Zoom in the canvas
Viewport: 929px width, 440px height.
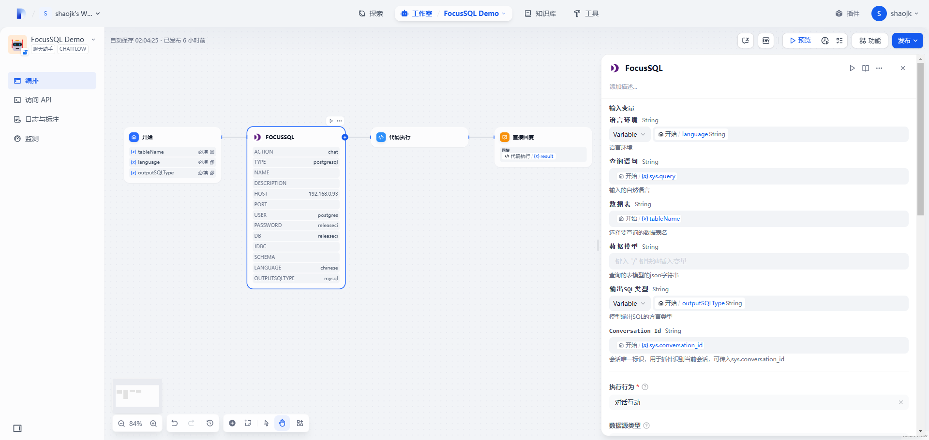coord(153,424)
